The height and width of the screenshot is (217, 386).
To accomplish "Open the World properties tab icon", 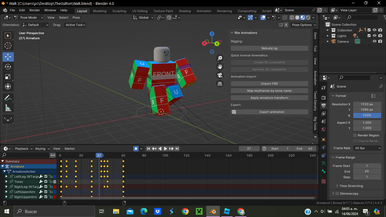I will click(x=324, y=129).
